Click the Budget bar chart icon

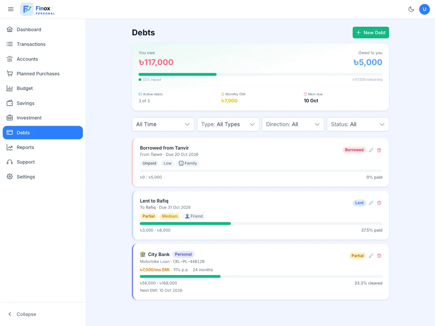tap(10, 88)
